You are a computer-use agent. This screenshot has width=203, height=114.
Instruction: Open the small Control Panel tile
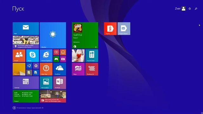(x=29, y=66)
